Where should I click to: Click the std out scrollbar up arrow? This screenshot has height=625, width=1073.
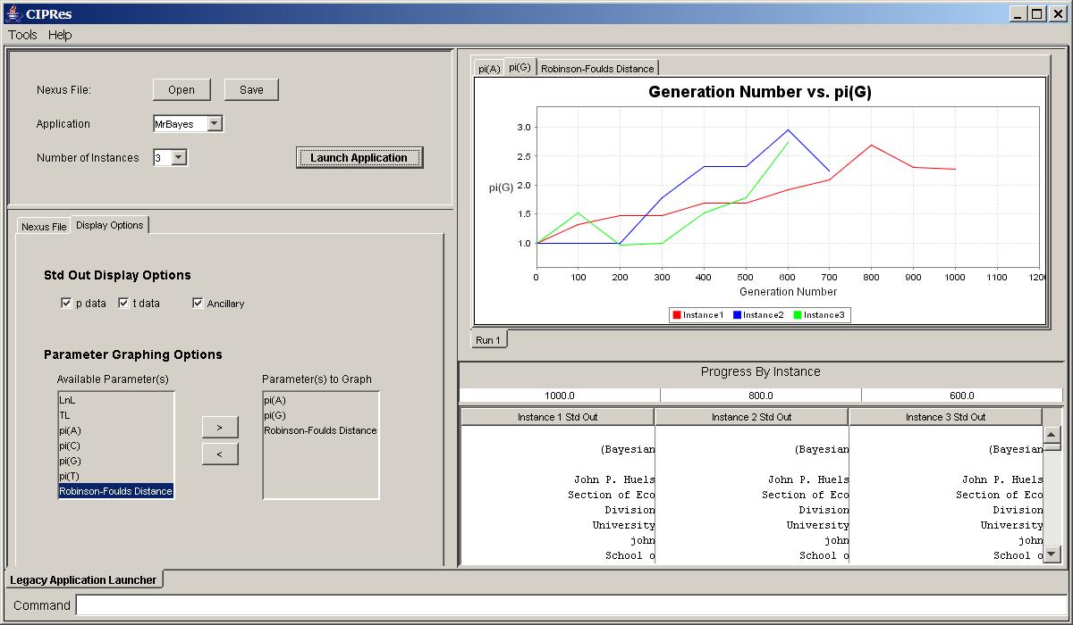click(1052, 434)
